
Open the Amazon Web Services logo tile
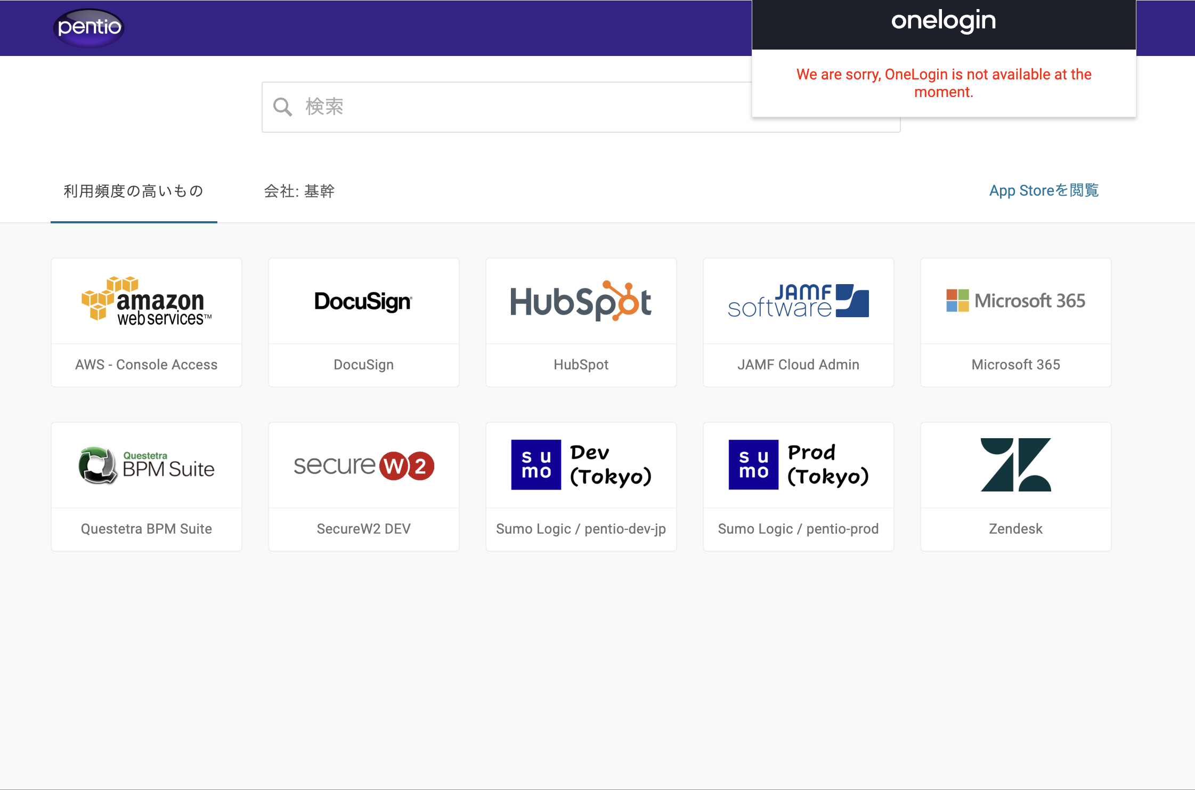[x=147, y=301]
